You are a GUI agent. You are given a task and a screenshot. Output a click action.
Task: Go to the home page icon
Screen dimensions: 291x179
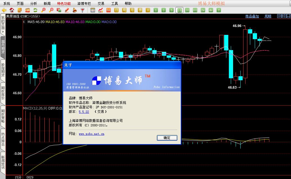12,10
